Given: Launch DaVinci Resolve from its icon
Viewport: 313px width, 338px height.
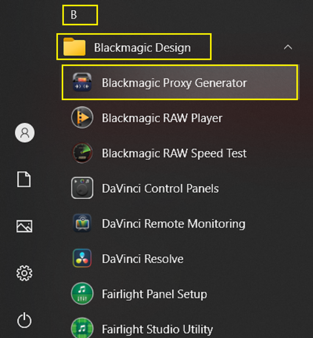Looking at the screenshot, I should (x=82, y=258).
